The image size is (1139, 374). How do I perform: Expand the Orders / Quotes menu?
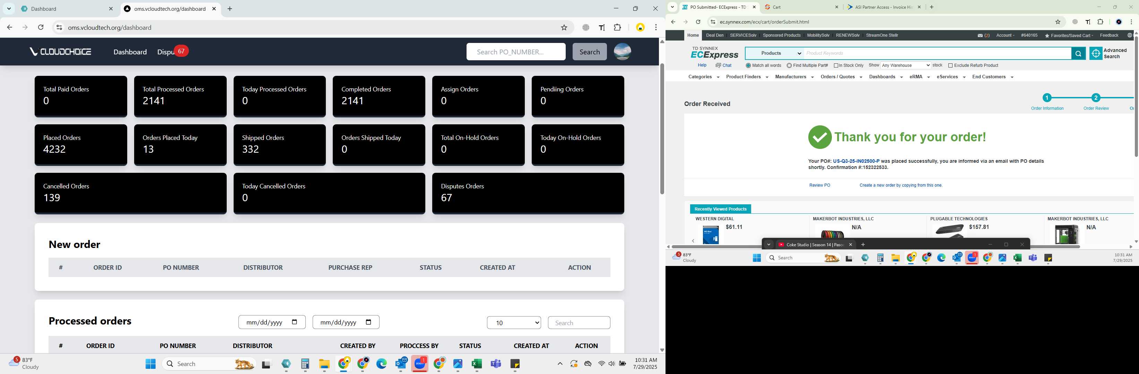coord(841,77)
